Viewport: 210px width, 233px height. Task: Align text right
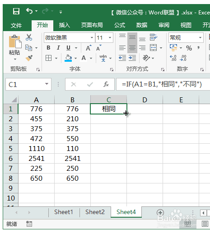click(x=142, y=48)
